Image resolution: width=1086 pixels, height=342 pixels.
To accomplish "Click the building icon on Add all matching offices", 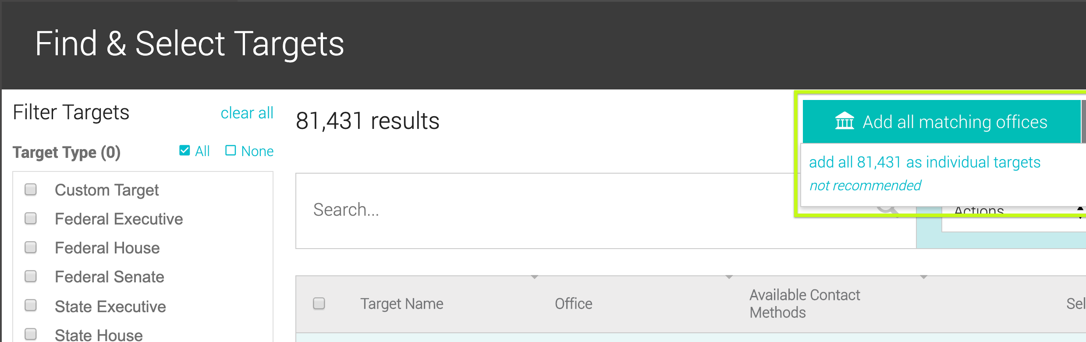I will 845,121.
